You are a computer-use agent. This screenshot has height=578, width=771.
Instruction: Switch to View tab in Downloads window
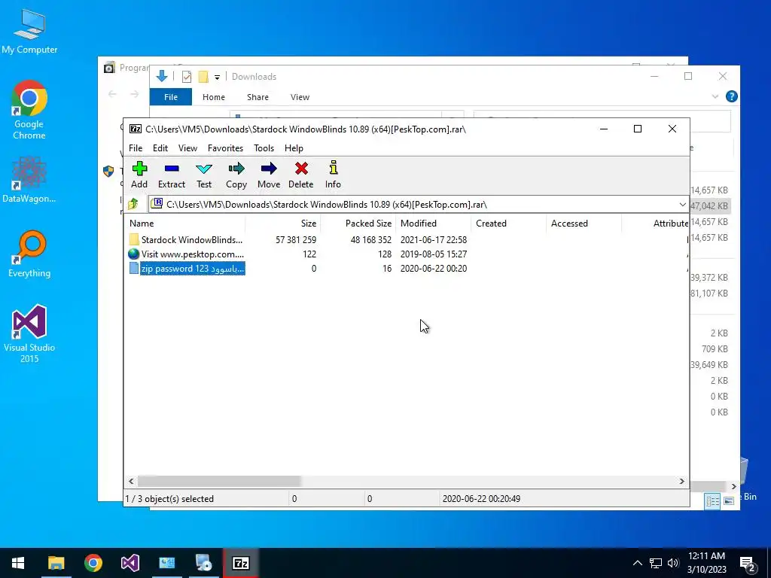pos(300,97)
